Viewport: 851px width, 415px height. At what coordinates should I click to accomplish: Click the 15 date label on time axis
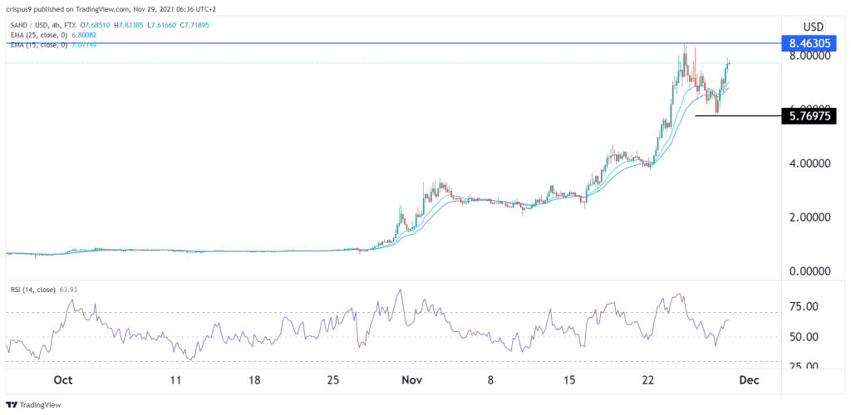click(569, 380)
